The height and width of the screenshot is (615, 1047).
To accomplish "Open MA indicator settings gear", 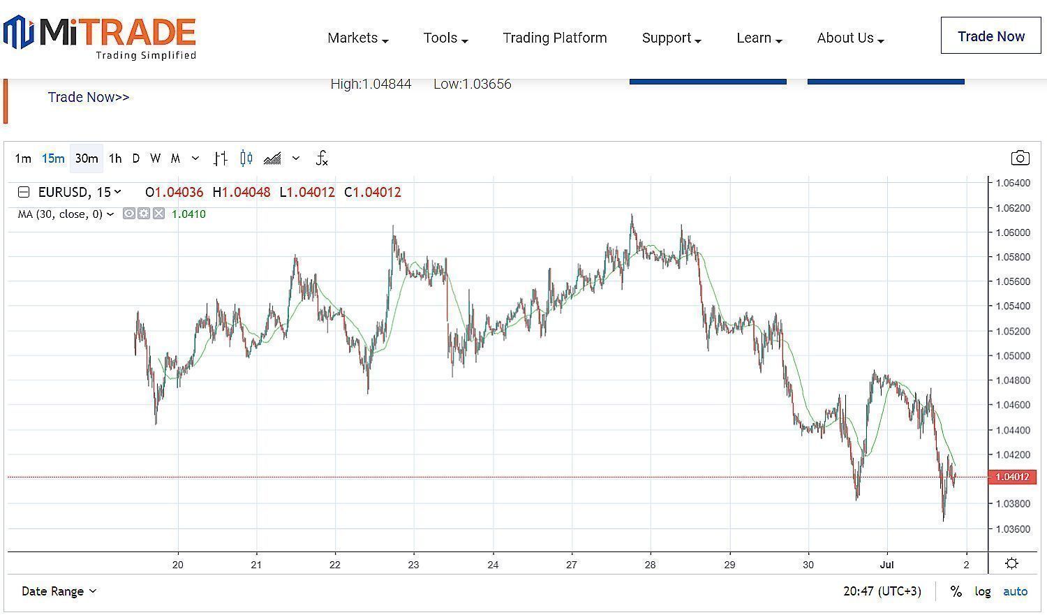I will (x=144, y=214).
